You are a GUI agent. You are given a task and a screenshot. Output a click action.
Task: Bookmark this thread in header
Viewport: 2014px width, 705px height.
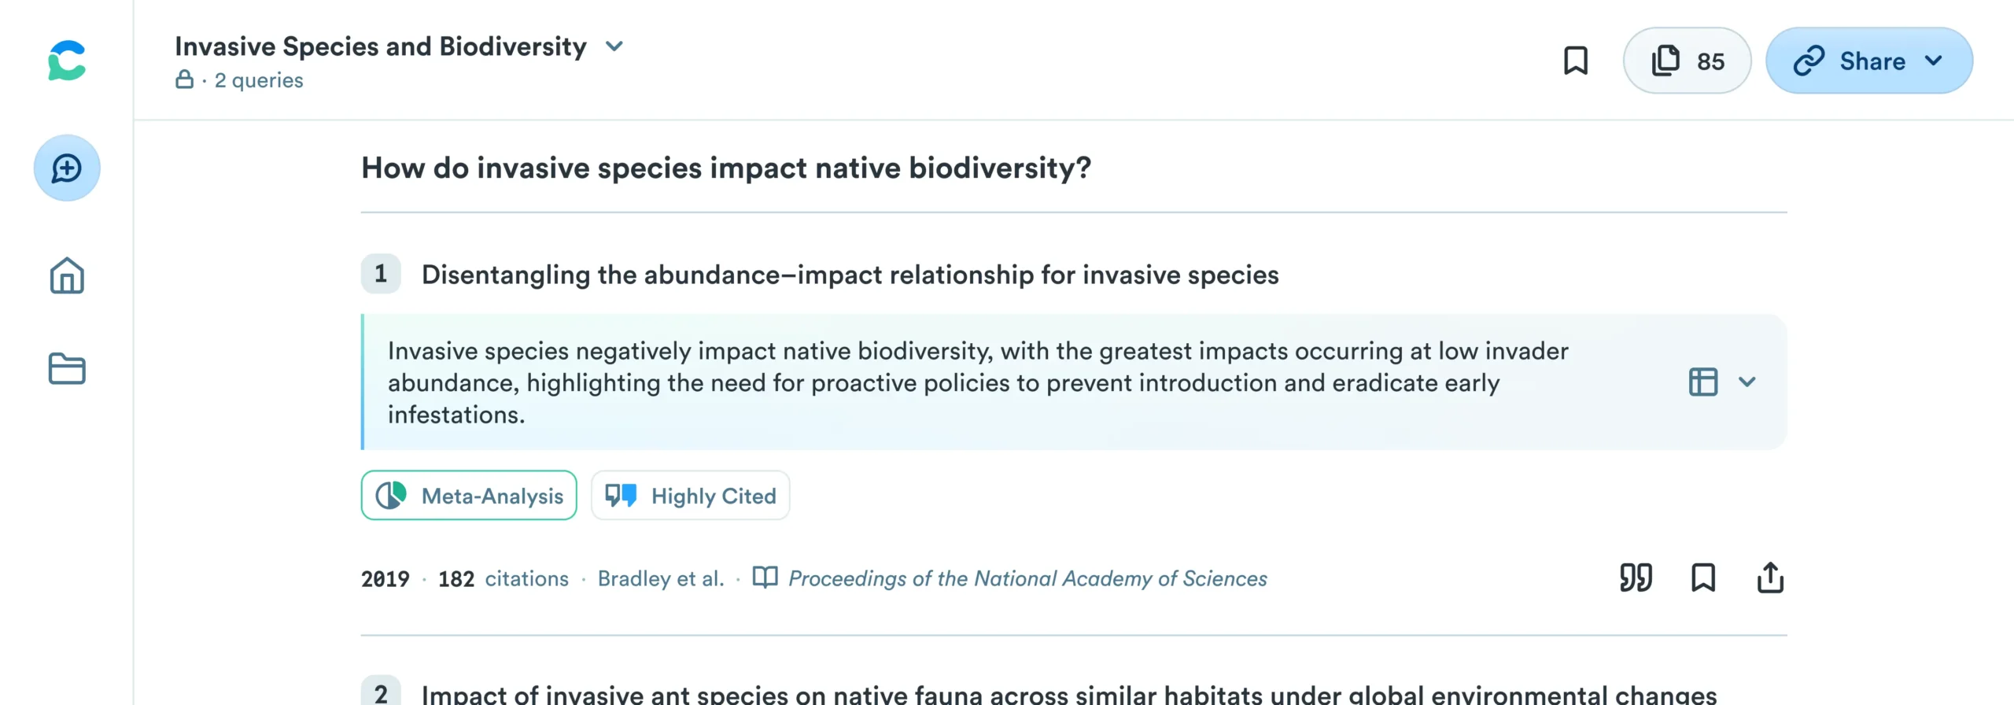click(1576, 61)
